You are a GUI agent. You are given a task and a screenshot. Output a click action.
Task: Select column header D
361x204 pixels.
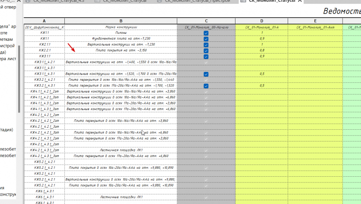click(261, 21)
